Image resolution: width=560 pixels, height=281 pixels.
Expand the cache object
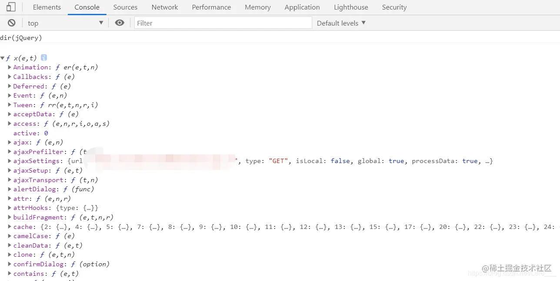coord(10,227)
